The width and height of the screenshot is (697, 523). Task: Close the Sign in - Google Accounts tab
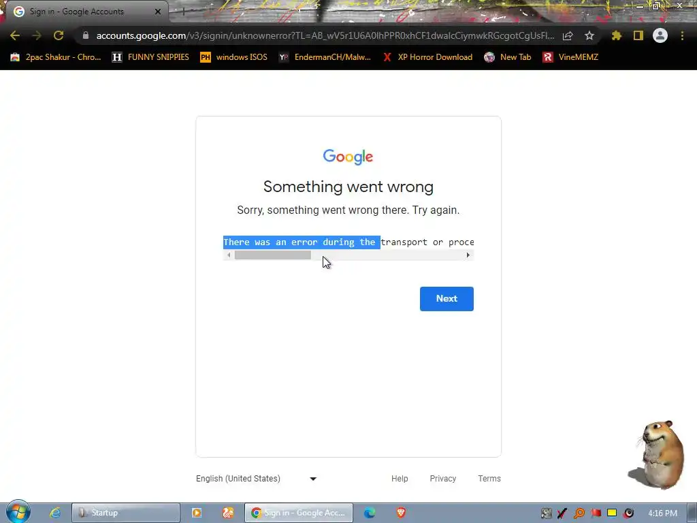pyautogui.click(x=158, y=12)
